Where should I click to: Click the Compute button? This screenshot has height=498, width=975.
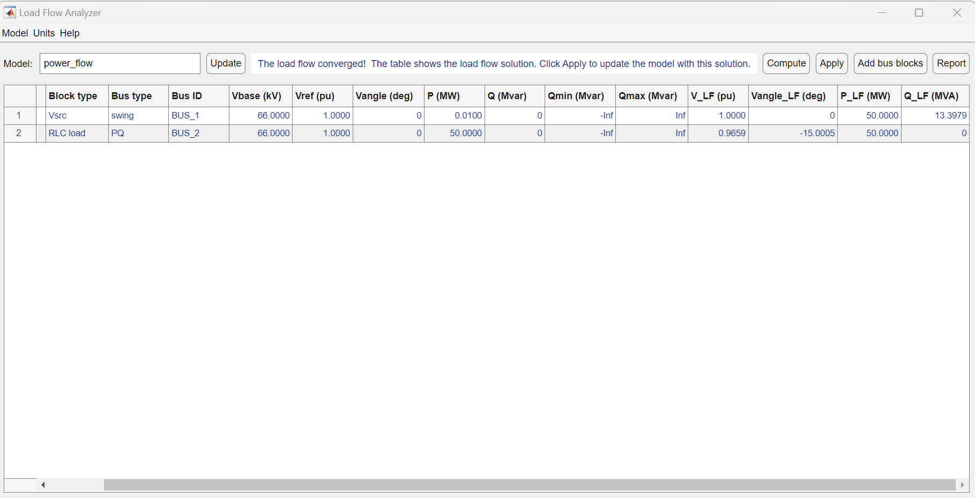(786, 63)
